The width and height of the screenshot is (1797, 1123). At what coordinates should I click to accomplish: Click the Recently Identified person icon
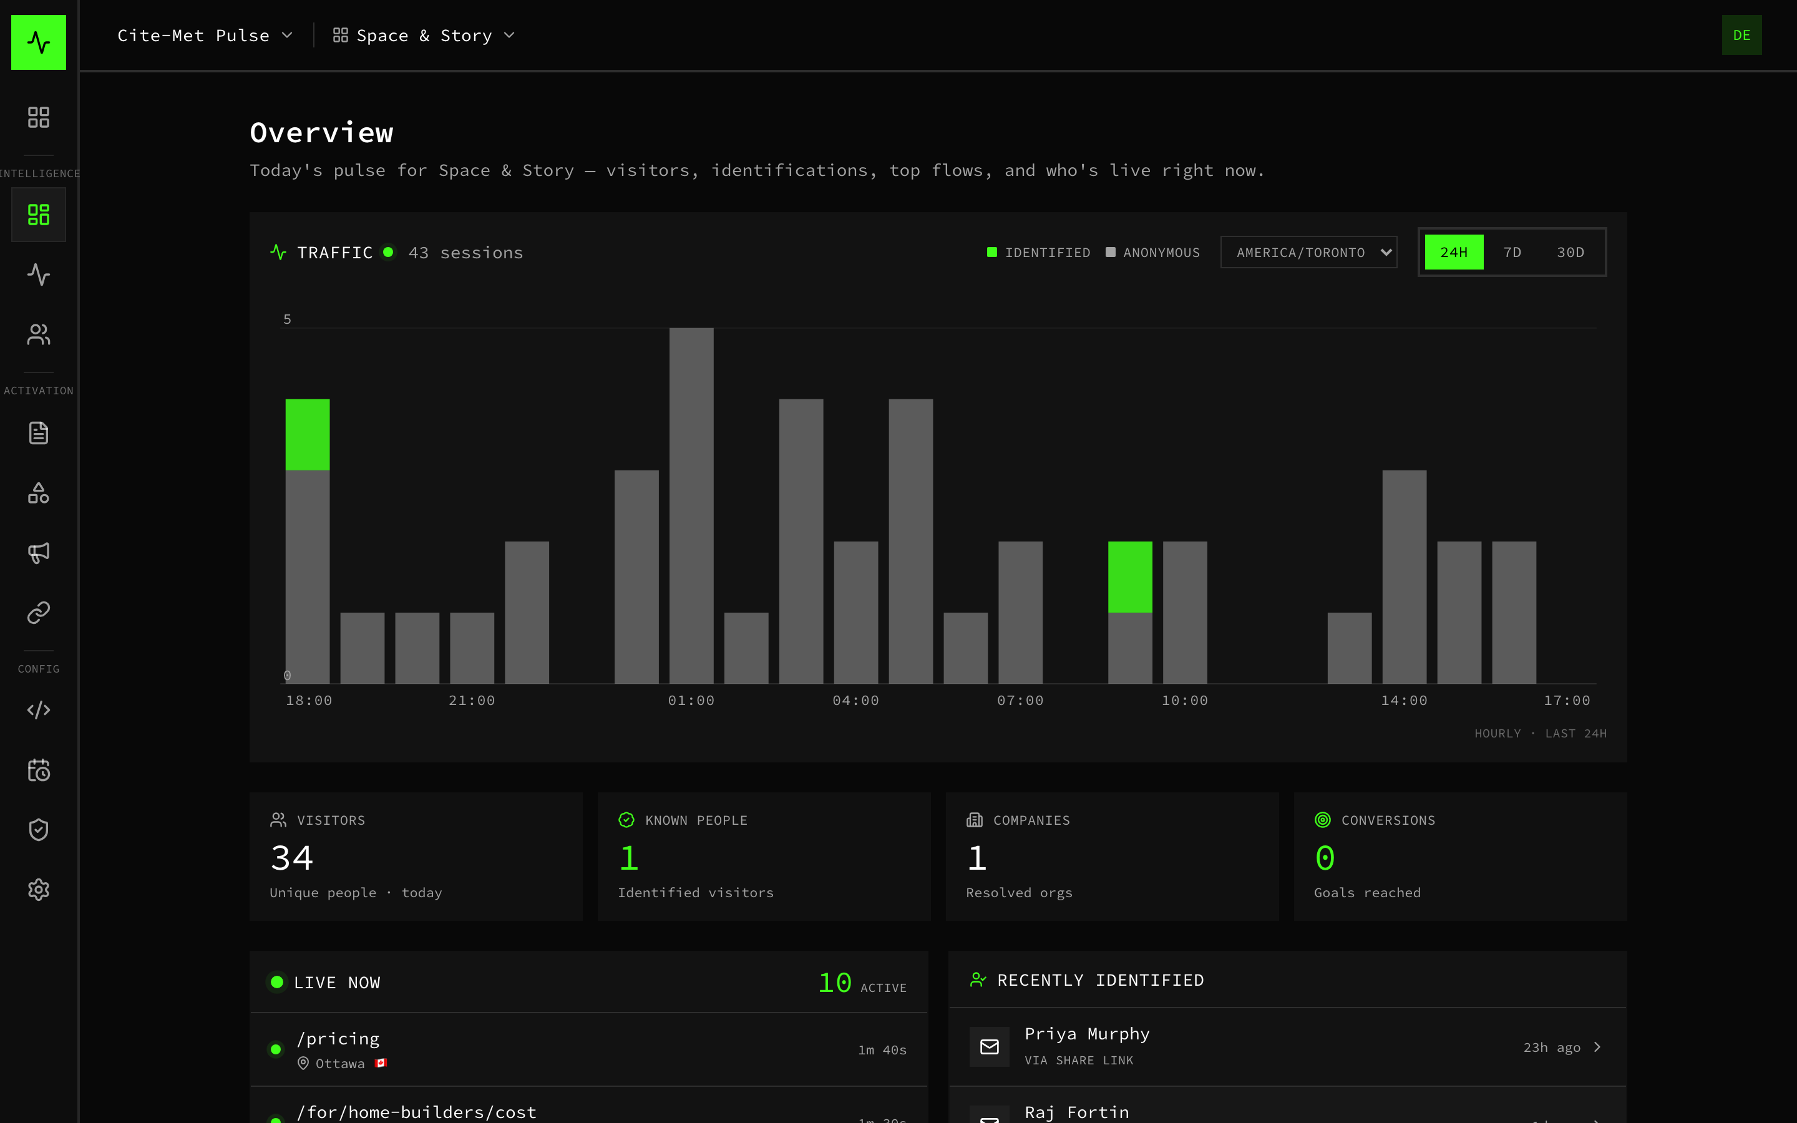click(978, 980)
